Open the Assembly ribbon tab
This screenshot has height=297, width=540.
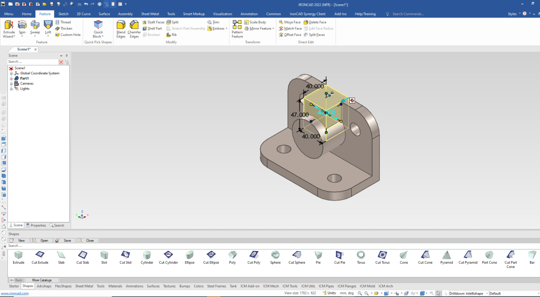(125, 14)
